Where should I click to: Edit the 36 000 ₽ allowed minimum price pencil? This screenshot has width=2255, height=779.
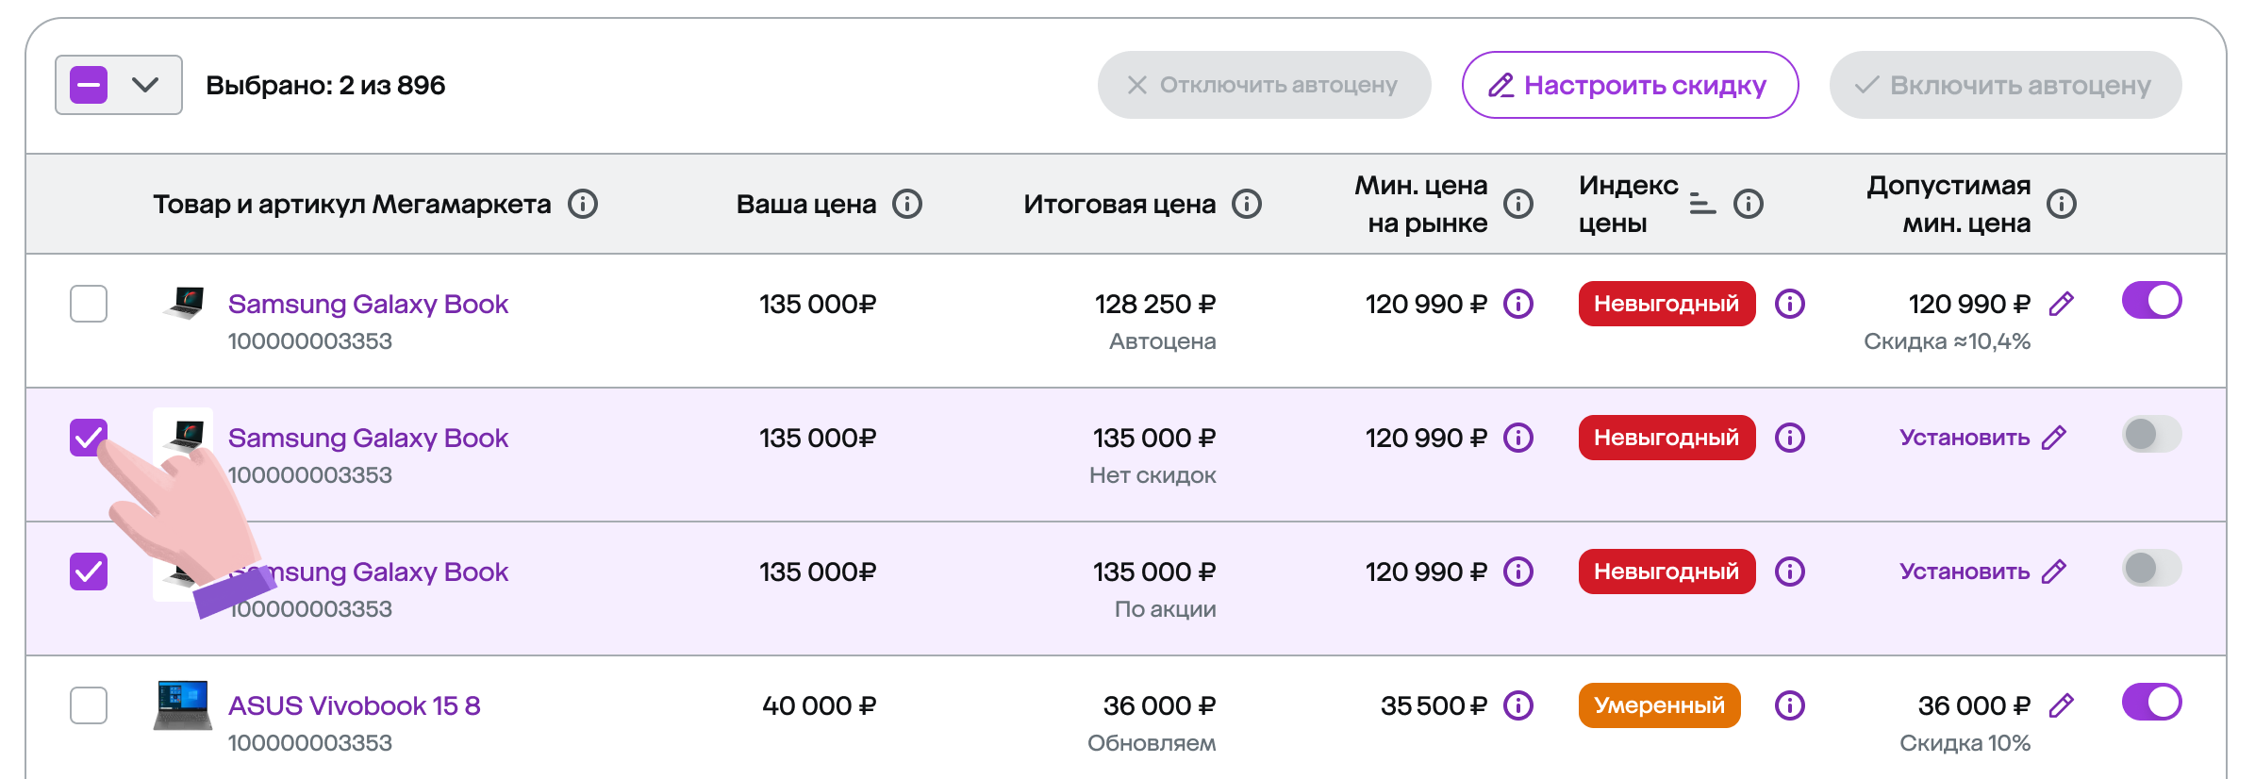2062,705
